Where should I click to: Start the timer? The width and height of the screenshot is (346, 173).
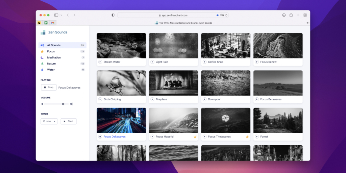point(68,121)
